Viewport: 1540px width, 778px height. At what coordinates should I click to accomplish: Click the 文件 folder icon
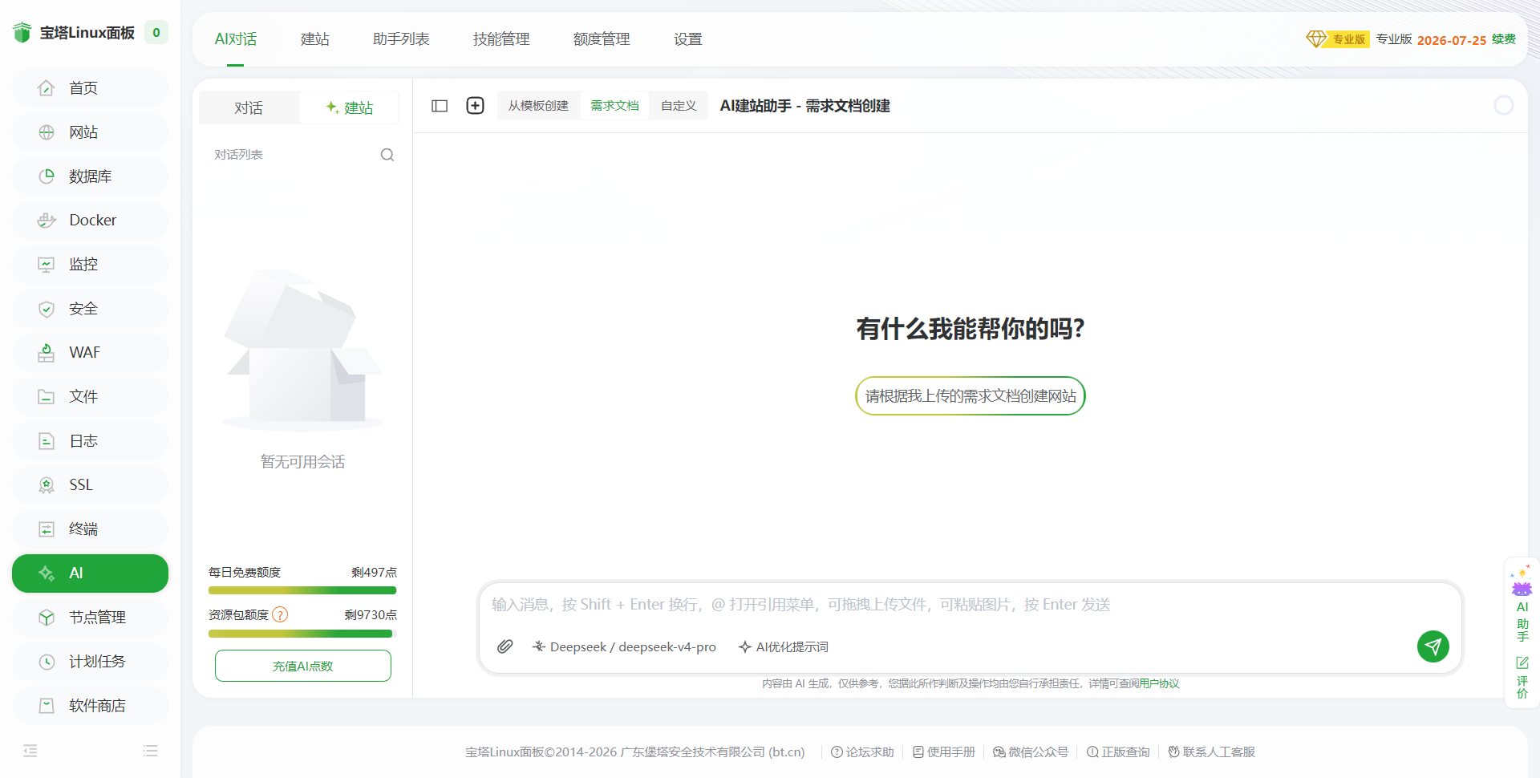47,397
